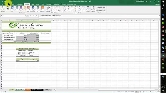Click zoom out minus button

(146, 92)
